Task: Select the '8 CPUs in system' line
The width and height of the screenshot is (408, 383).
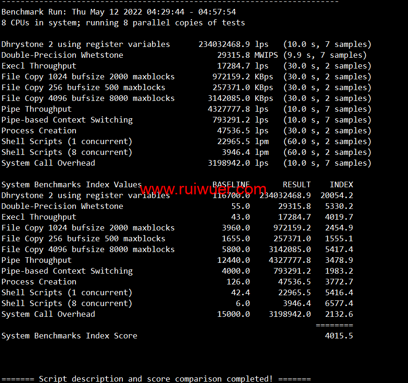Action: 123,23
